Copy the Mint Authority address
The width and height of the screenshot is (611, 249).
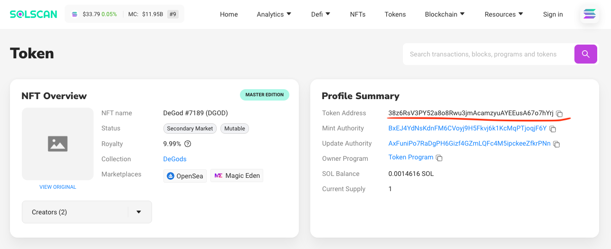[x=553, y=129]
